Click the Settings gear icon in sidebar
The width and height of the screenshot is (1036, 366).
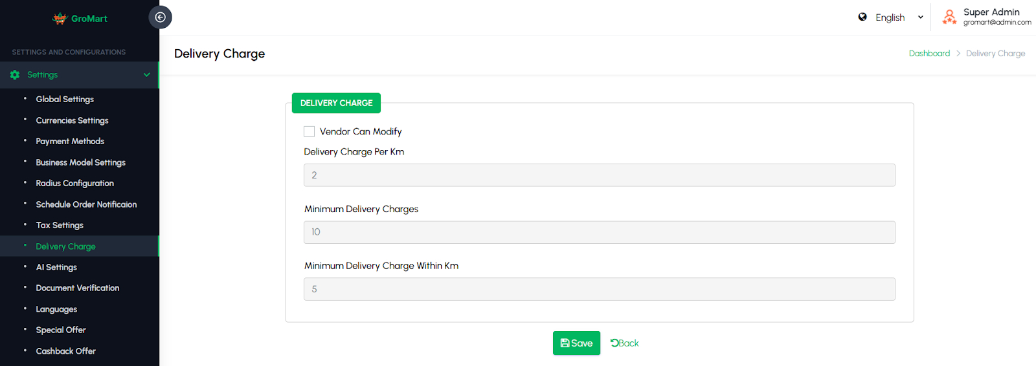tap(15, 75)
